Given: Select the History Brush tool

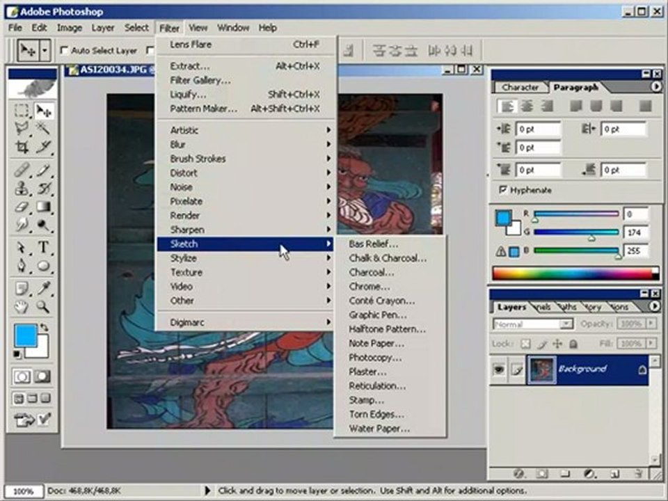Looking at the screenshot, I should tap(43, 188).
